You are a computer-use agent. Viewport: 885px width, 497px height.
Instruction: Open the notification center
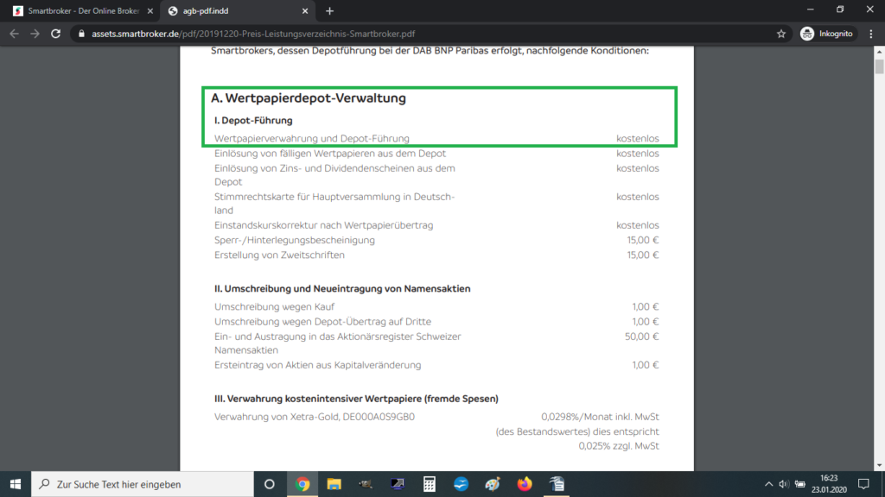coord(863,484)
